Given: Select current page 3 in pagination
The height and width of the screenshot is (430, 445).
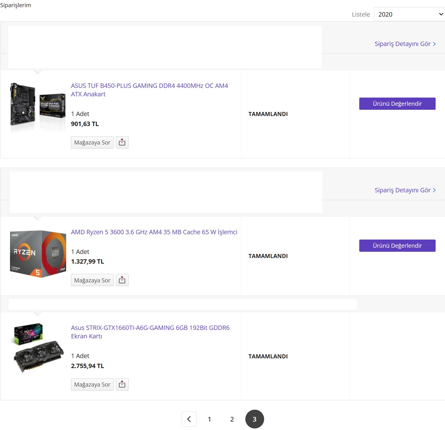Looking at the screenshot, I should tap(254, 419).
